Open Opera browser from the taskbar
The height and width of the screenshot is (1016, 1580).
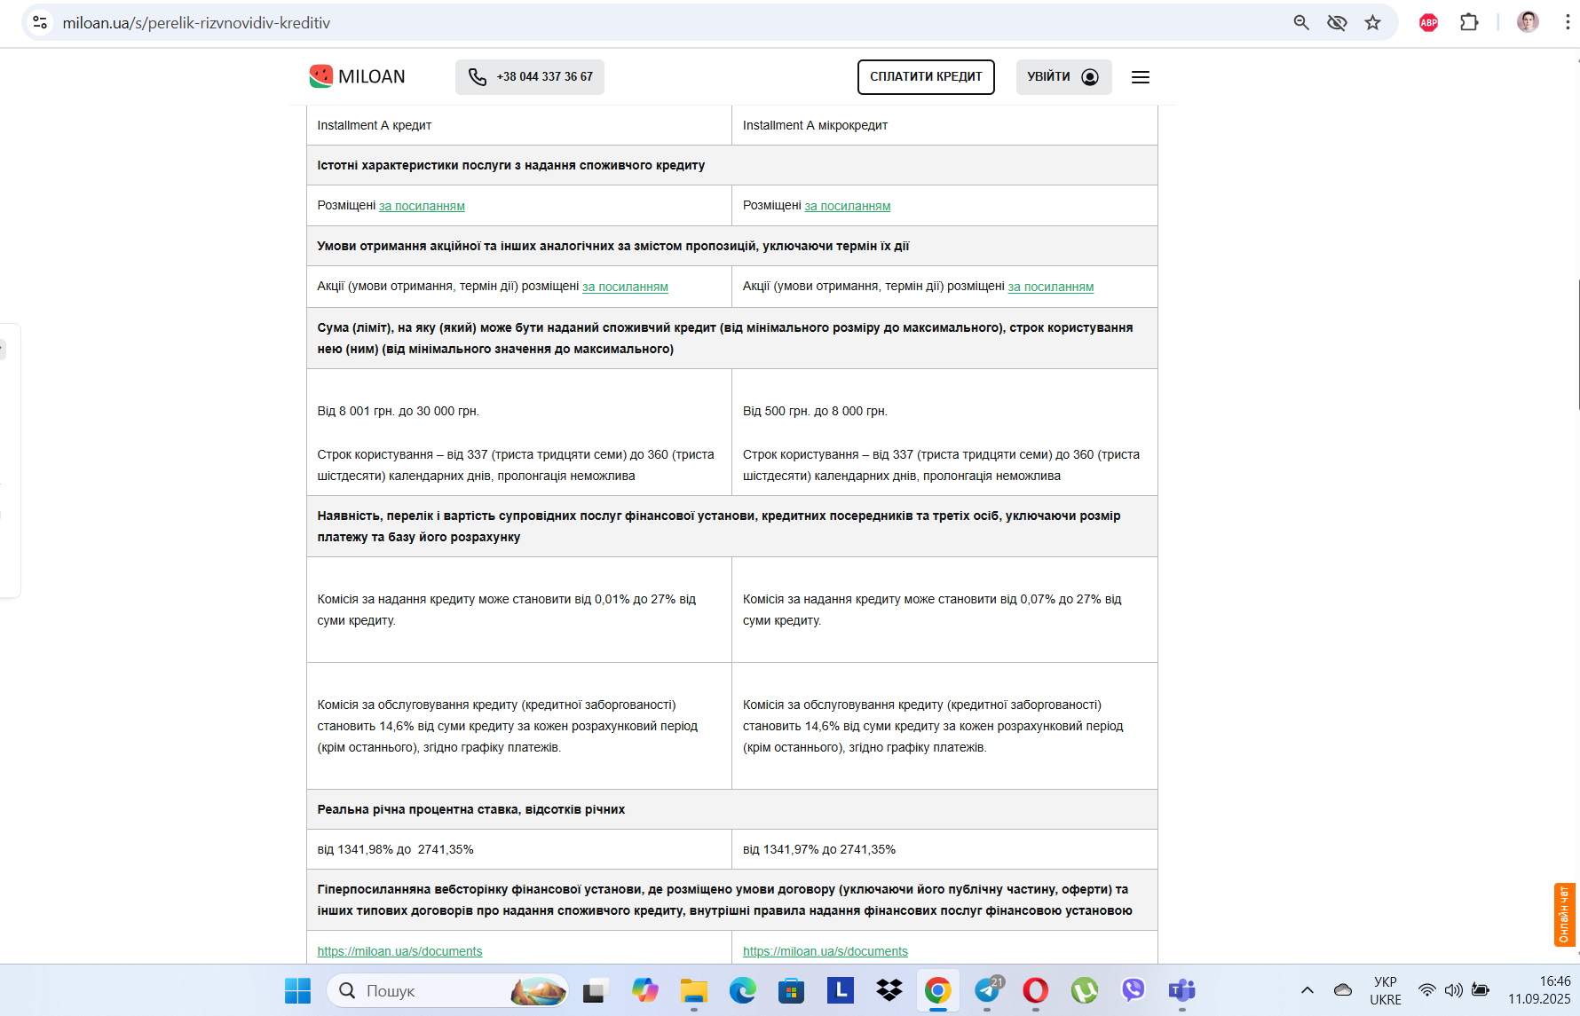point(1035,990)
